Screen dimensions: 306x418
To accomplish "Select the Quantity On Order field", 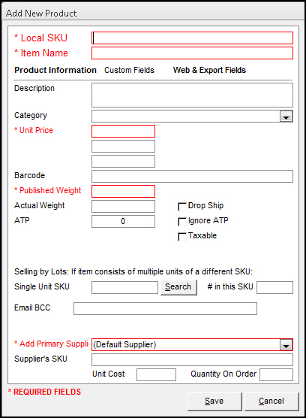I will [277, 375].
